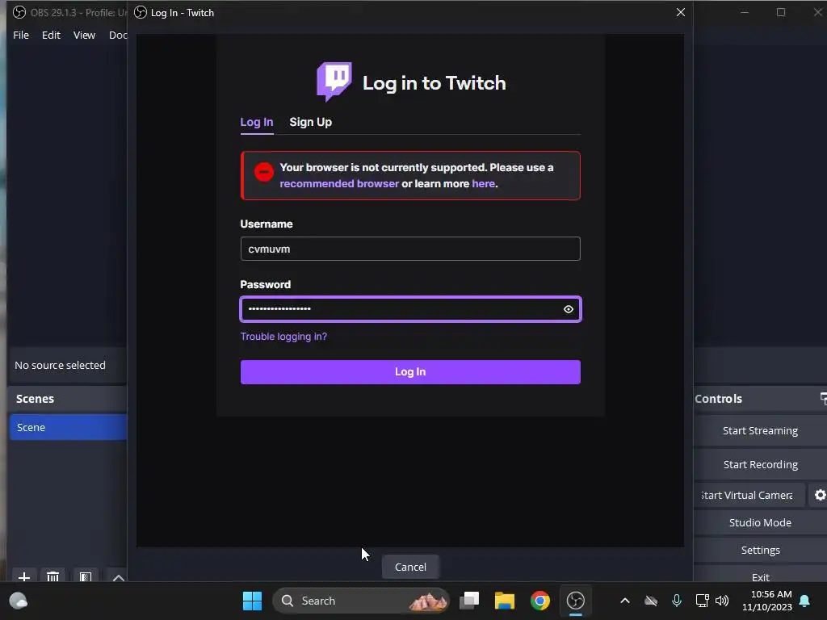Open the Docks menu in OBS
The width and height of the screenshot is (827, 620).
[118, 35]
